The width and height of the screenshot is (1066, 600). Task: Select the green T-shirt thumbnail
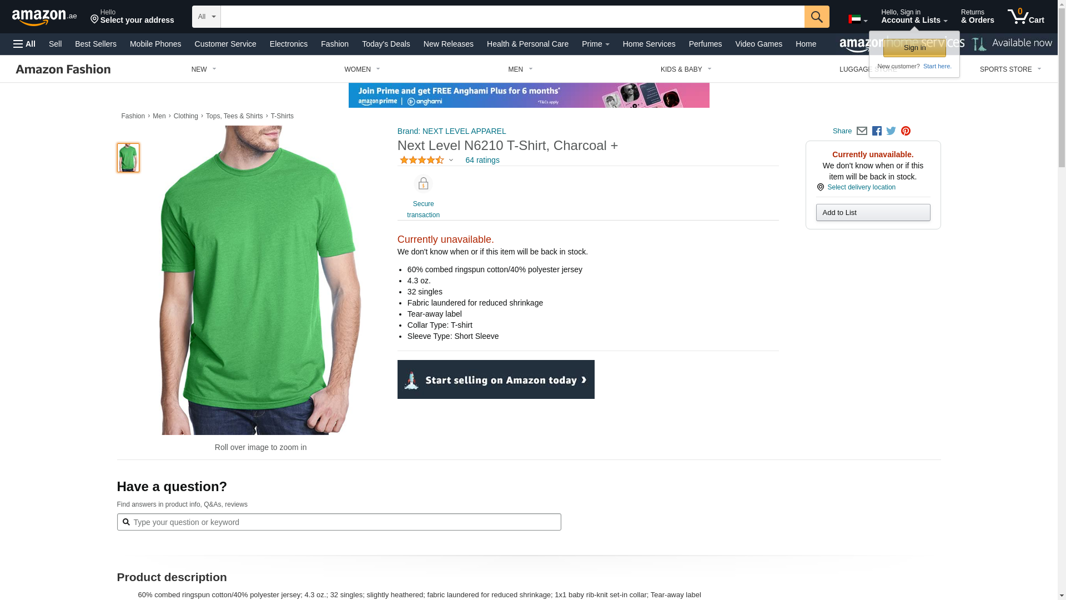click(128, 158)
